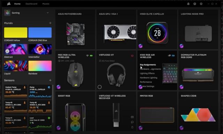This screenshot has height=134, width=223.
Task: Select the Abstract mural thumbnail
Action: tap(16, 49)
